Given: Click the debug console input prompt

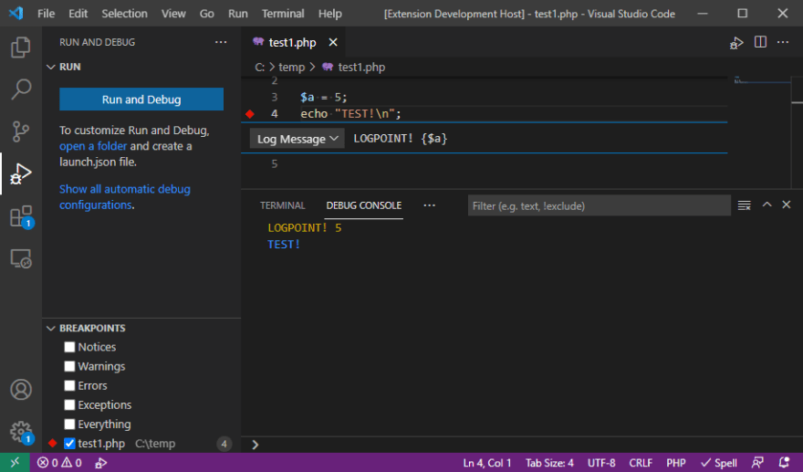Looking at the screenshot, I should tap(522, 445).
